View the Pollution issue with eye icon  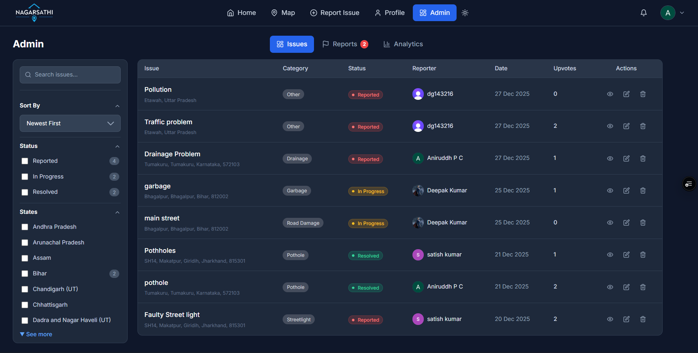(610, 94)
